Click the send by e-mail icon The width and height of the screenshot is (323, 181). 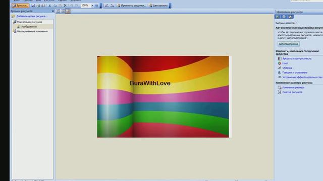pyautogui.click(x=43, y=6)
